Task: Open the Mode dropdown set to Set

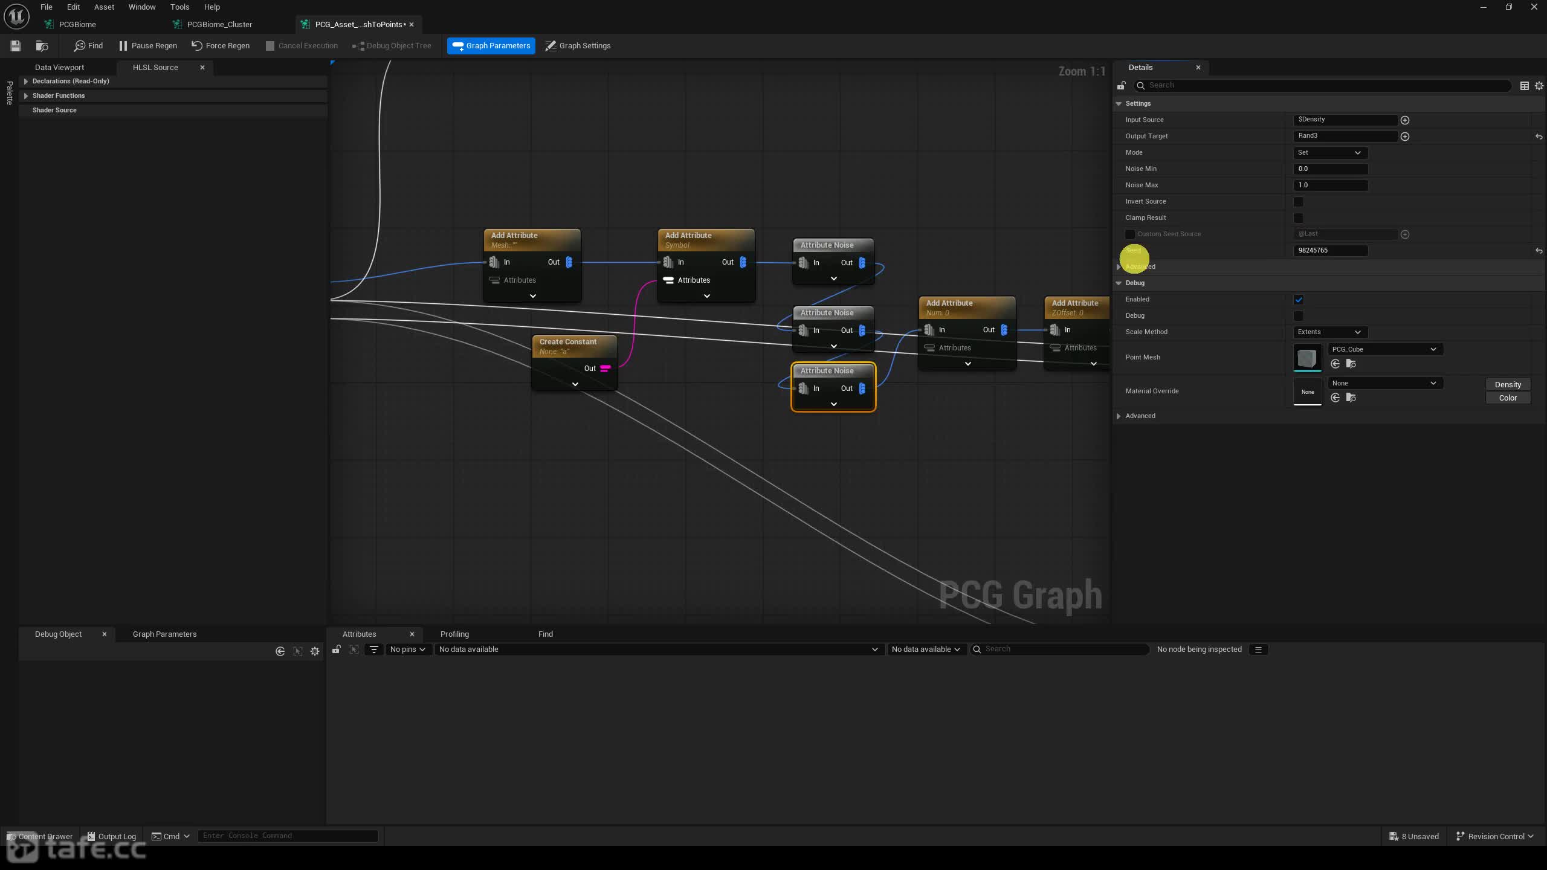Action: pyautogui.click(x=1330, y=153)
